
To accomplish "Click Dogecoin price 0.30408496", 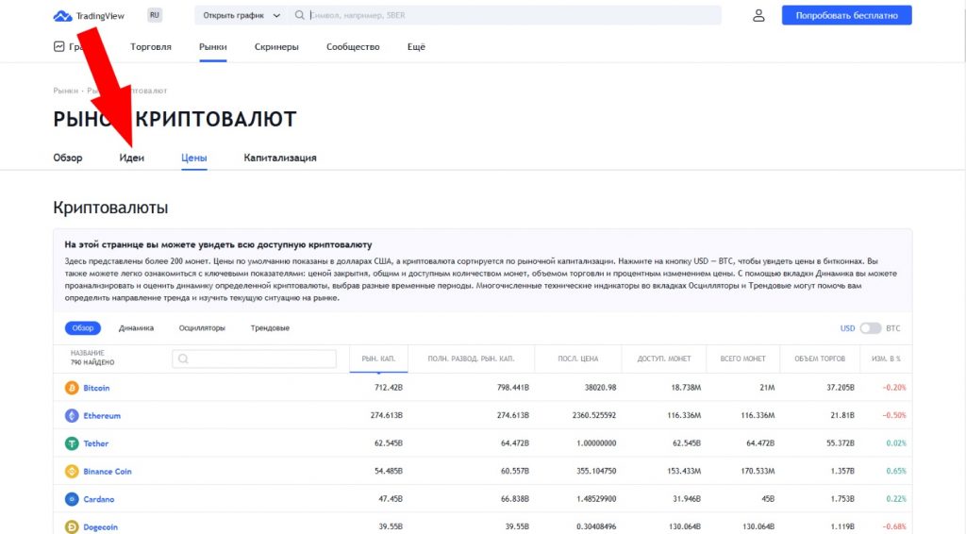I will click(x=596, y=526).
